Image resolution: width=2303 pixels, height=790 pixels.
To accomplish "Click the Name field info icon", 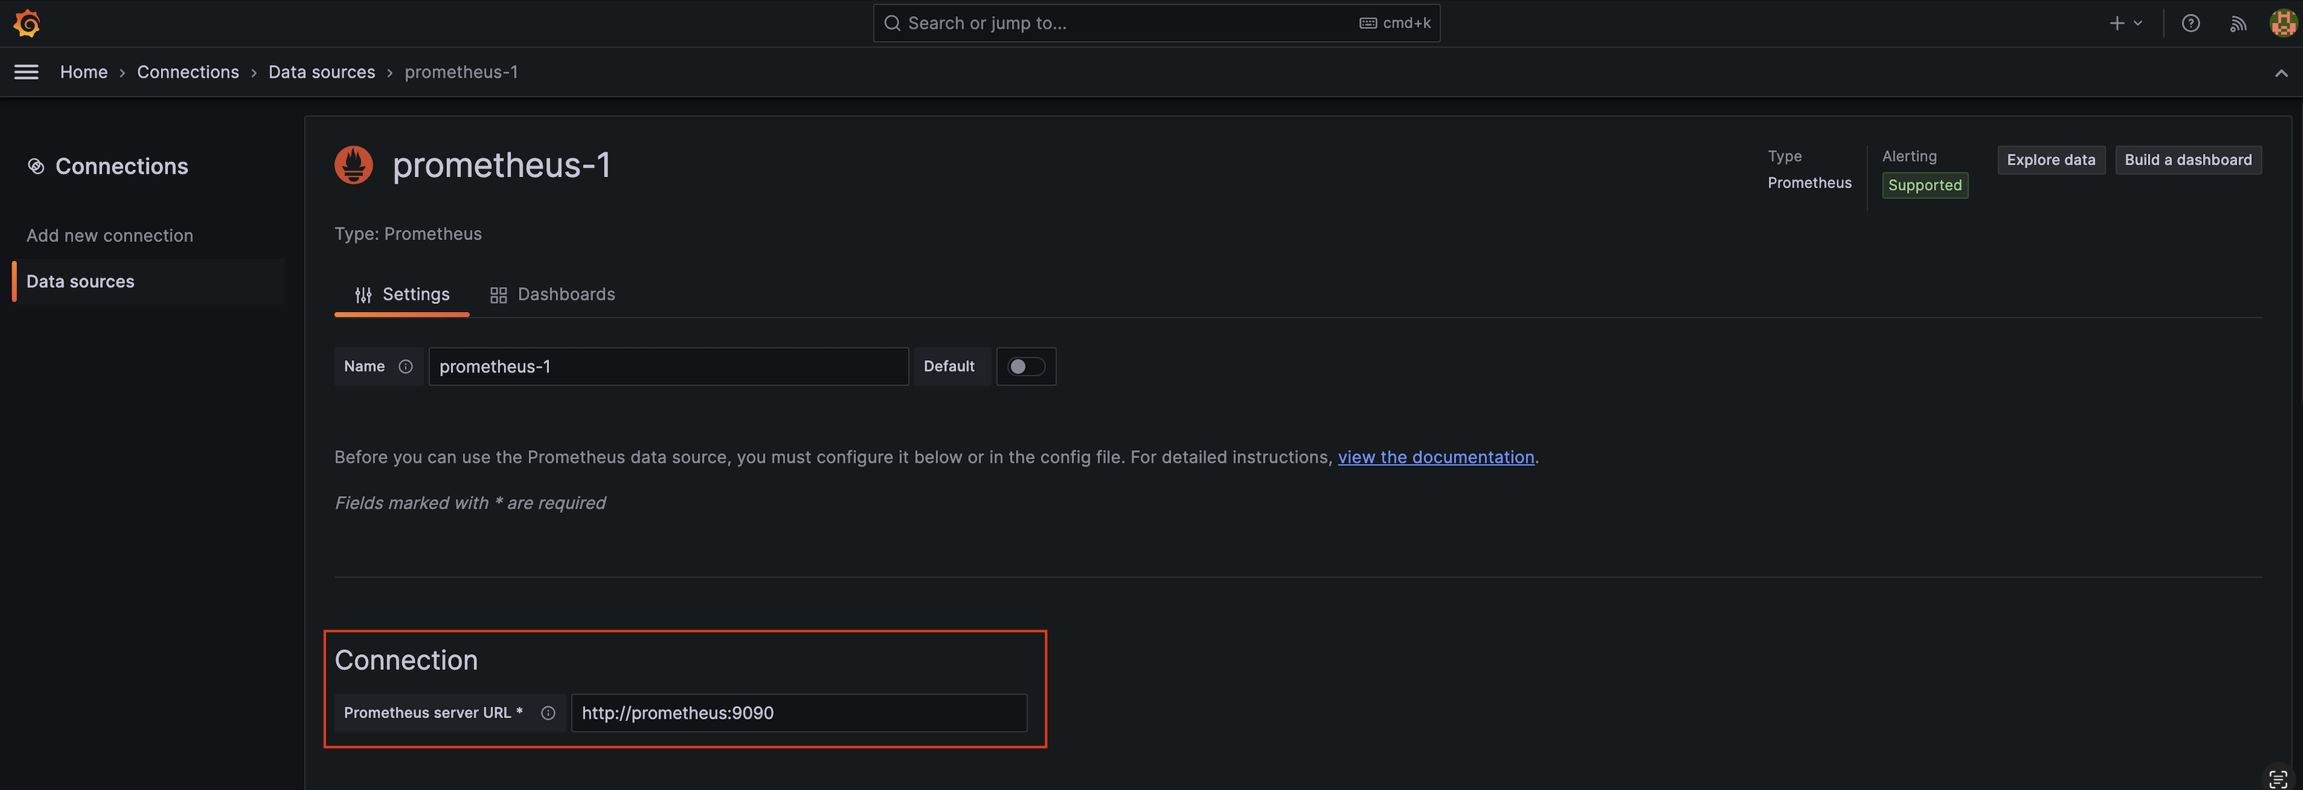I will coord(406,366).
